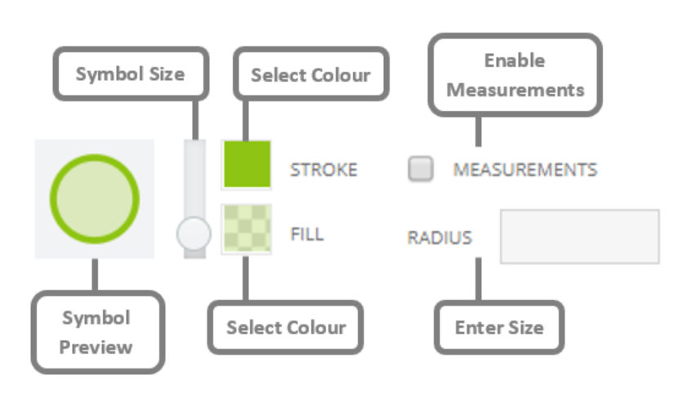Click the RADIUS label

(439, 238)
